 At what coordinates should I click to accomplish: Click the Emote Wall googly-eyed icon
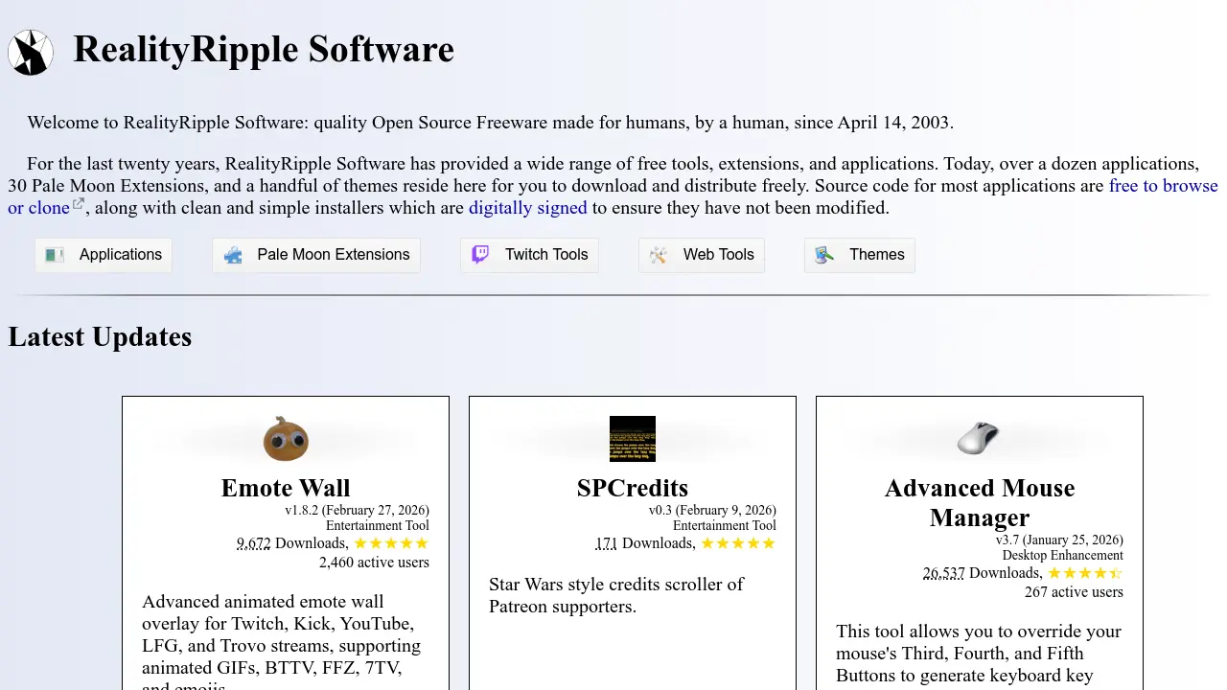pyautogui.click(x=286, y=439)
